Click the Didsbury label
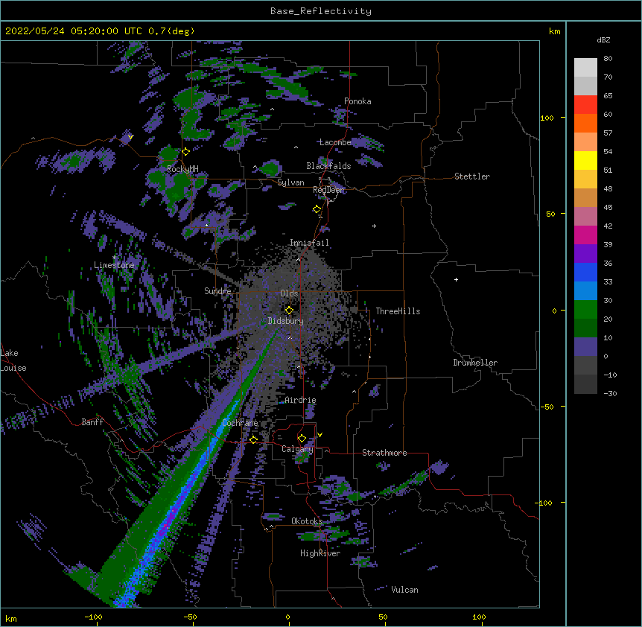This screenshot has width=642, height=627. tap(285, 321)
